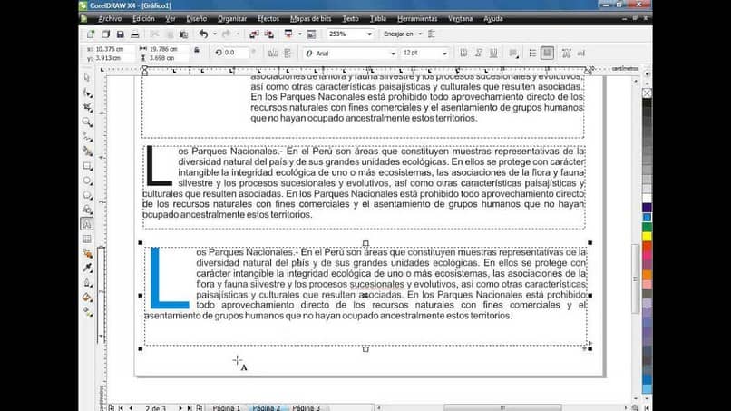Select the Ellipse tool
Viewport: 731px width, 411px height.
tap(87, 181)
